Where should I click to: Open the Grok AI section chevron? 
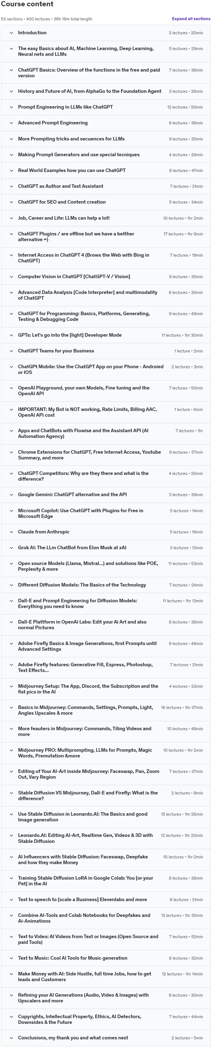tap(11, 548)
